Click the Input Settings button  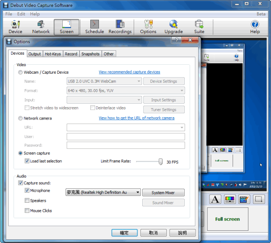coord(164,100)
